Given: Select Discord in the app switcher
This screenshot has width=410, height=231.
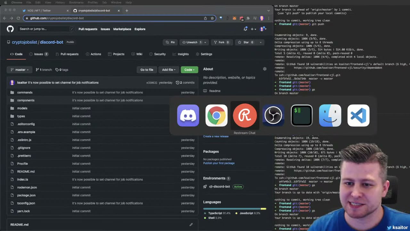Looking at the screenshot, I should pos(188,116).
